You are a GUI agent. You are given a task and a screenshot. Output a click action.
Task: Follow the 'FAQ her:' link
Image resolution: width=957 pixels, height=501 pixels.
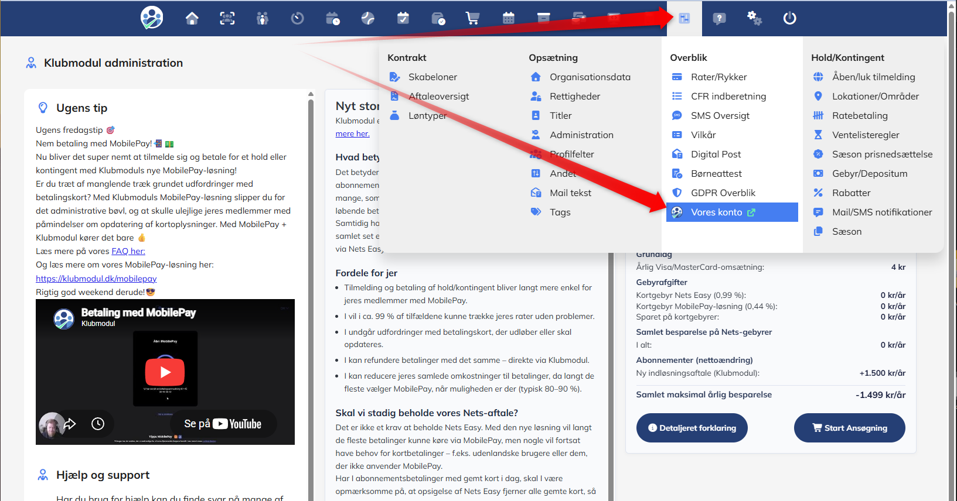(x=128, y=251)
